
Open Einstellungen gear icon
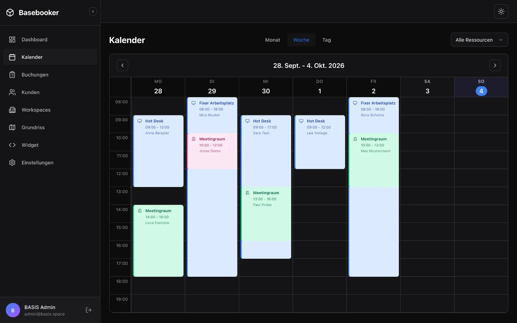tap(12, 163)
